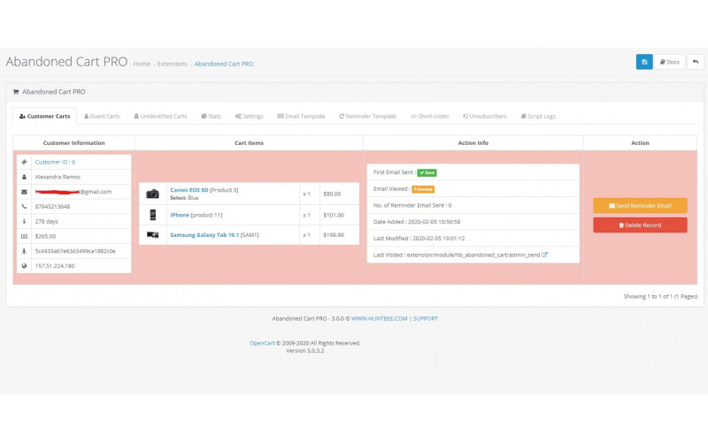The height and width of the screenshot is (442, 708).
Task: Open the Email Template tab
Action: point(302,116)
